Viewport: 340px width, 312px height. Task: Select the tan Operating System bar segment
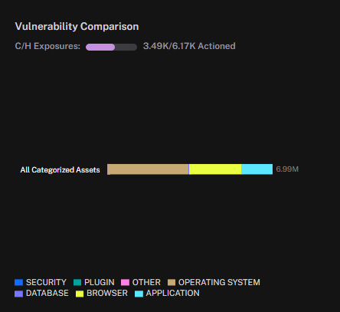click(148, 169)
